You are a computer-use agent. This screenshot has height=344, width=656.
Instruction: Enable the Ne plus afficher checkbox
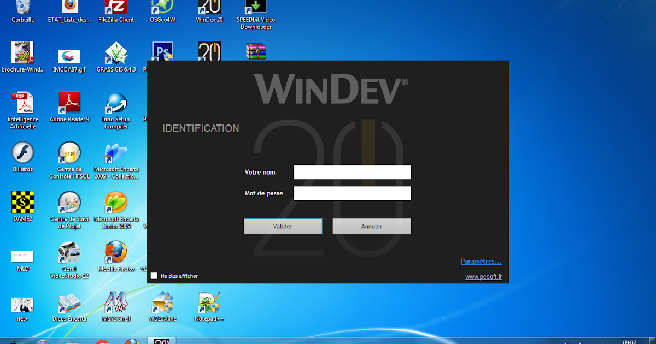154,276
